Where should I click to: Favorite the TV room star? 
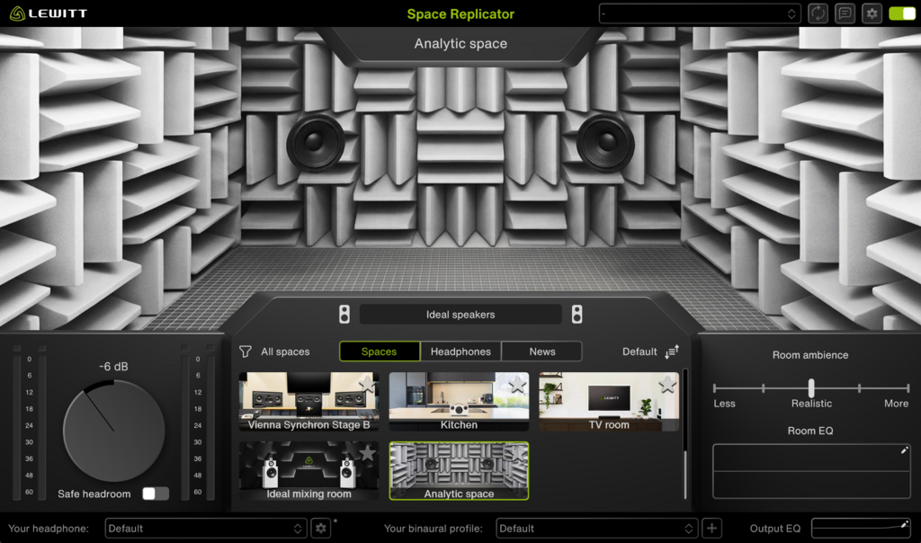click(x=667, y=384)
